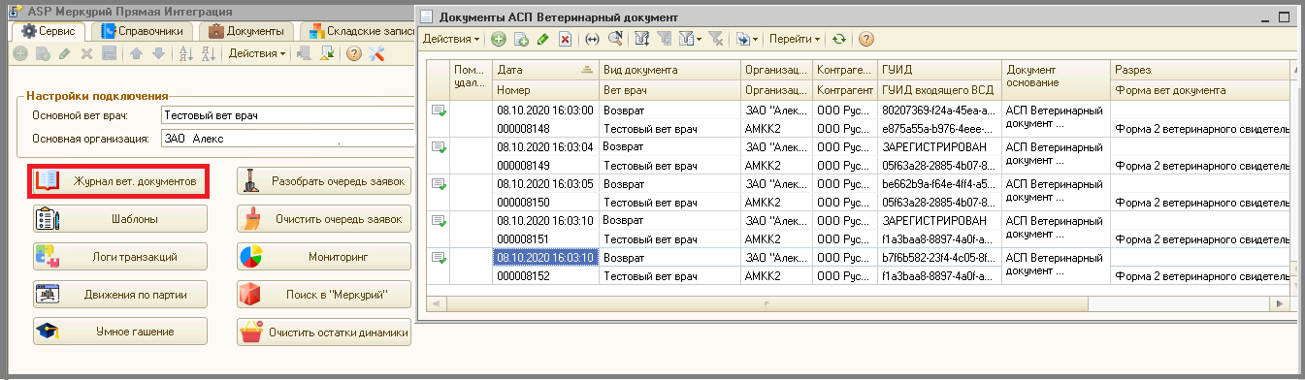The height and width of the screenshot is (380, 1305).
Task: Open filter history funnel dropdown
Action: [x=690, y=39]
